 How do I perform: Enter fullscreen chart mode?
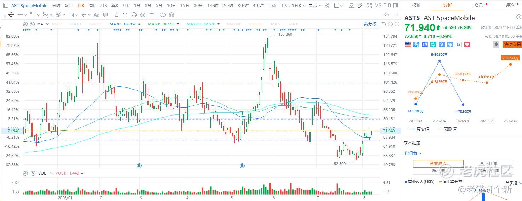[369, 6]
